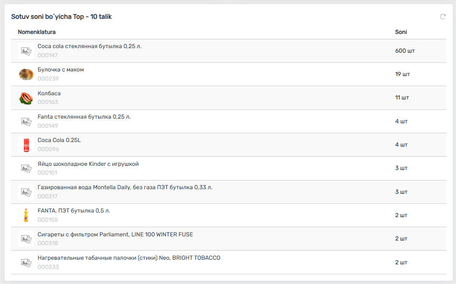Viewport: 456px width, 284px height.
Task: Open Coca cola стеклянная бутылка 0,25 л. item
Action: (x=93, y=46)
